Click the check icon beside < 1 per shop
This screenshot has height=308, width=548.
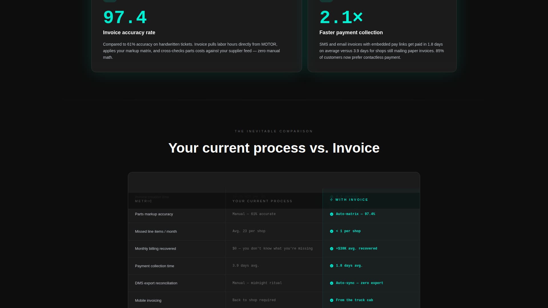coord(332,231)
